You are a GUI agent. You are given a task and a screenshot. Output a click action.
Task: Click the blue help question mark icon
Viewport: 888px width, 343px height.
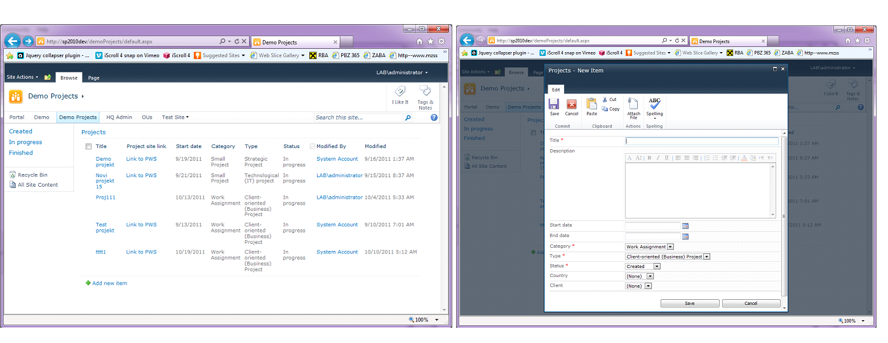434,118
